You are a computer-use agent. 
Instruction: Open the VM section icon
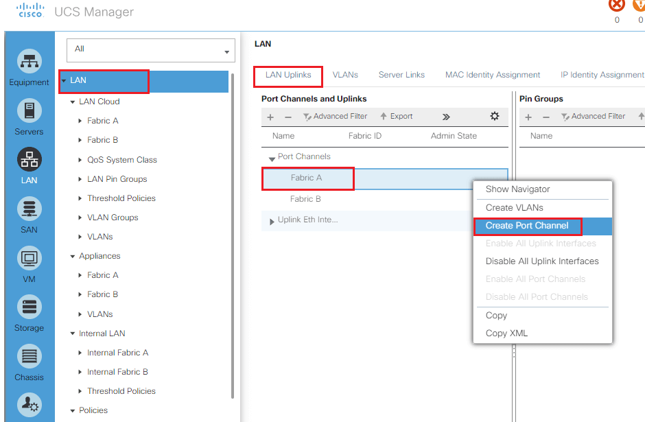click(x=30, y=258)
